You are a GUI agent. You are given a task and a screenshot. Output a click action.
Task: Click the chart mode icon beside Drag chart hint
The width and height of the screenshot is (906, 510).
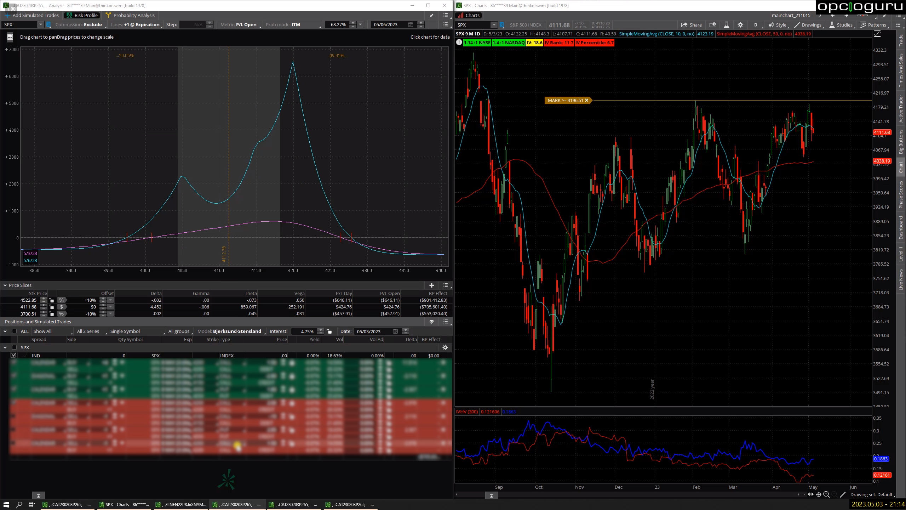tap(10, 37)
